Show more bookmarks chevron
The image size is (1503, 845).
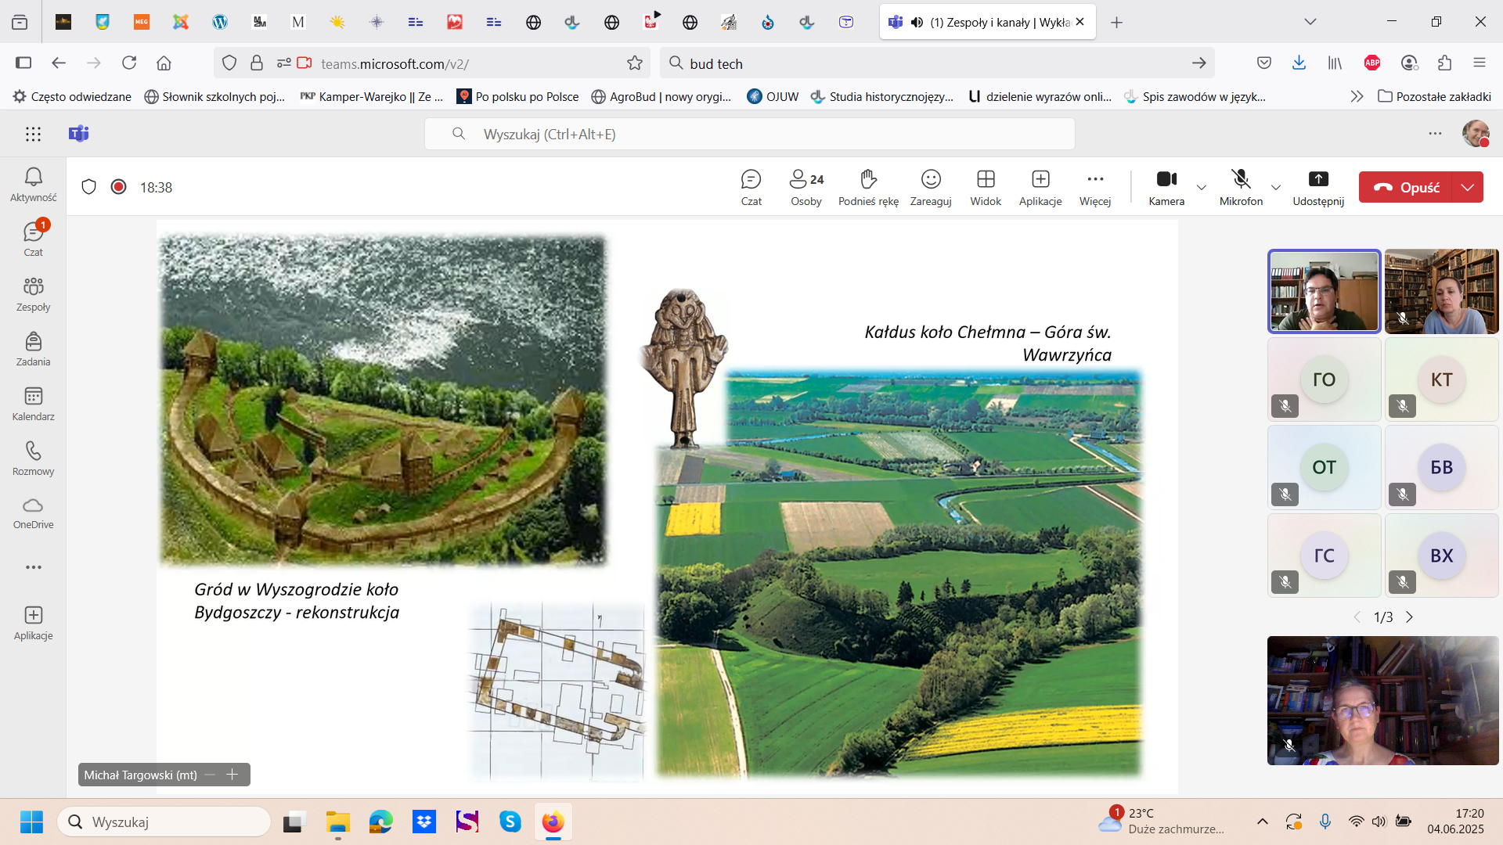[x=1357, y=96]
